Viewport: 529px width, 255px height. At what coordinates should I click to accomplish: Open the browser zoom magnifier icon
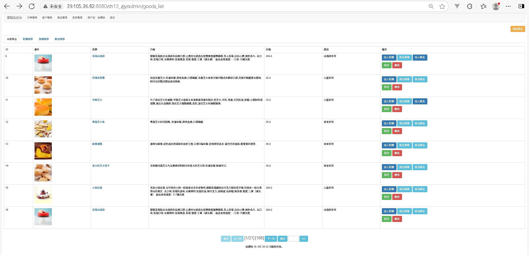pos(431,6)
